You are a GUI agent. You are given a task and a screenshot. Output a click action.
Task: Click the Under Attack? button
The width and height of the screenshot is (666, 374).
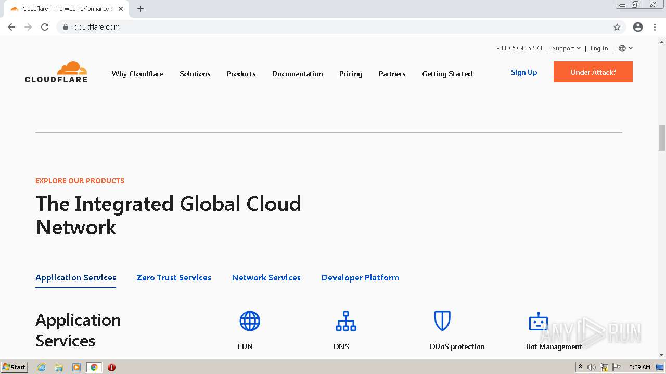593,72
